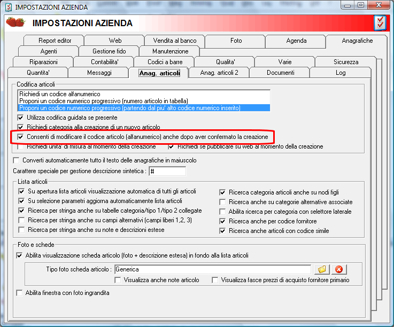Image resolution: width=394 pixels, height=327 pixels.
Task: Click the title bar application icon
Action: 9,7
